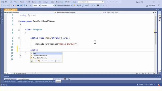Click the account person icon beside Sign in
Screen dimensions: 162x91
142,2
